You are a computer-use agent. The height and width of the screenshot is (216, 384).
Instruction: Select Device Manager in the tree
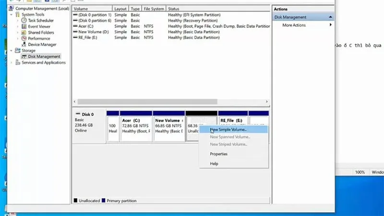[42, 44]
